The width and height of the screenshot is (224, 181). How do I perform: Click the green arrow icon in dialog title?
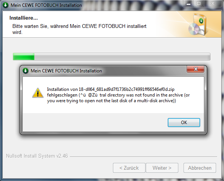click(26, 71)
